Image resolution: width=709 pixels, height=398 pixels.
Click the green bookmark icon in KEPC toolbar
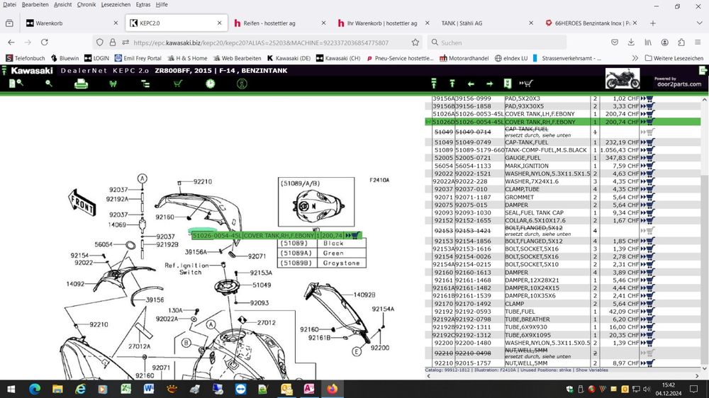[508, 84]
